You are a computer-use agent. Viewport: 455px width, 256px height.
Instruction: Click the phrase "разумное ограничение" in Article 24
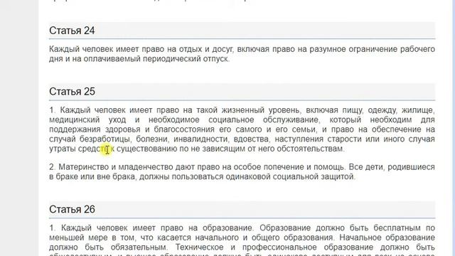click(353, 49)
